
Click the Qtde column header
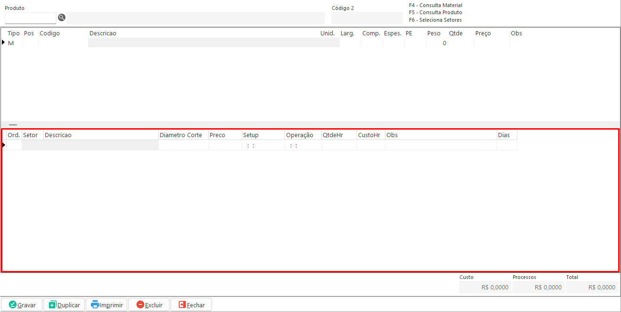point(456,33)
